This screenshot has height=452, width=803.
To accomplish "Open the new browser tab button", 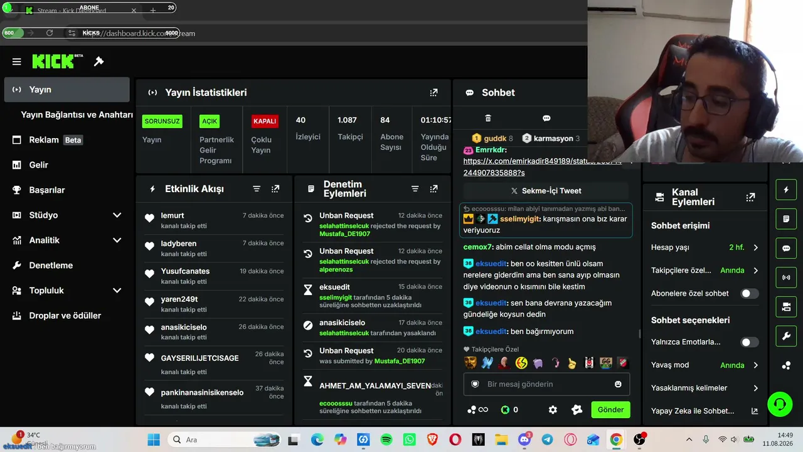I will (153, 11).
